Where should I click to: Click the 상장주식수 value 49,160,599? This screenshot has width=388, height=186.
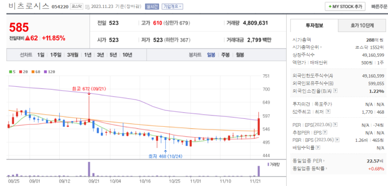coord(373,55)
